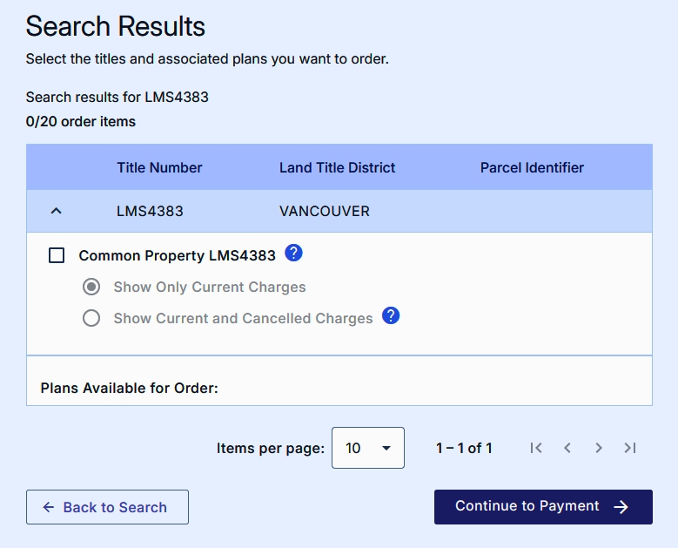
Task: Check the Common Property LMS4383 checkbox
Action: coord(57,255)
